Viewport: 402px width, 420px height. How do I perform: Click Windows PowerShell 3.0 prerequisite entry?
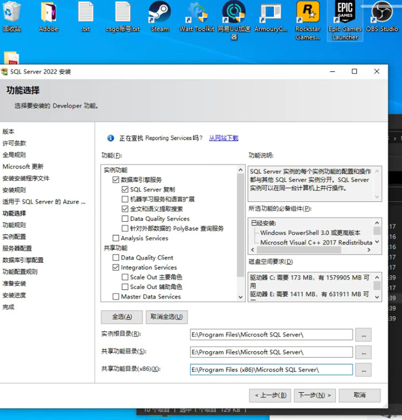click(310, 232)
